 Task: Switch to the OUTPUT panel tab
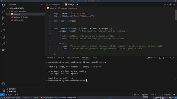pyautogui.click(x=61, y=58)
